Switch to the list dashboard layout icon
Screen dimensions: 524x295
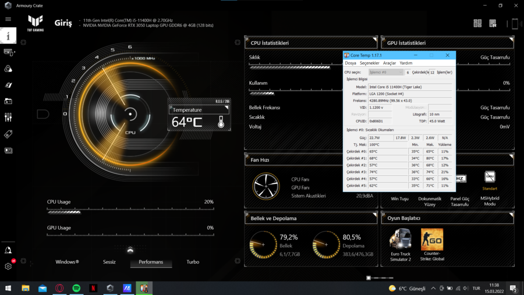coord(493,23)
